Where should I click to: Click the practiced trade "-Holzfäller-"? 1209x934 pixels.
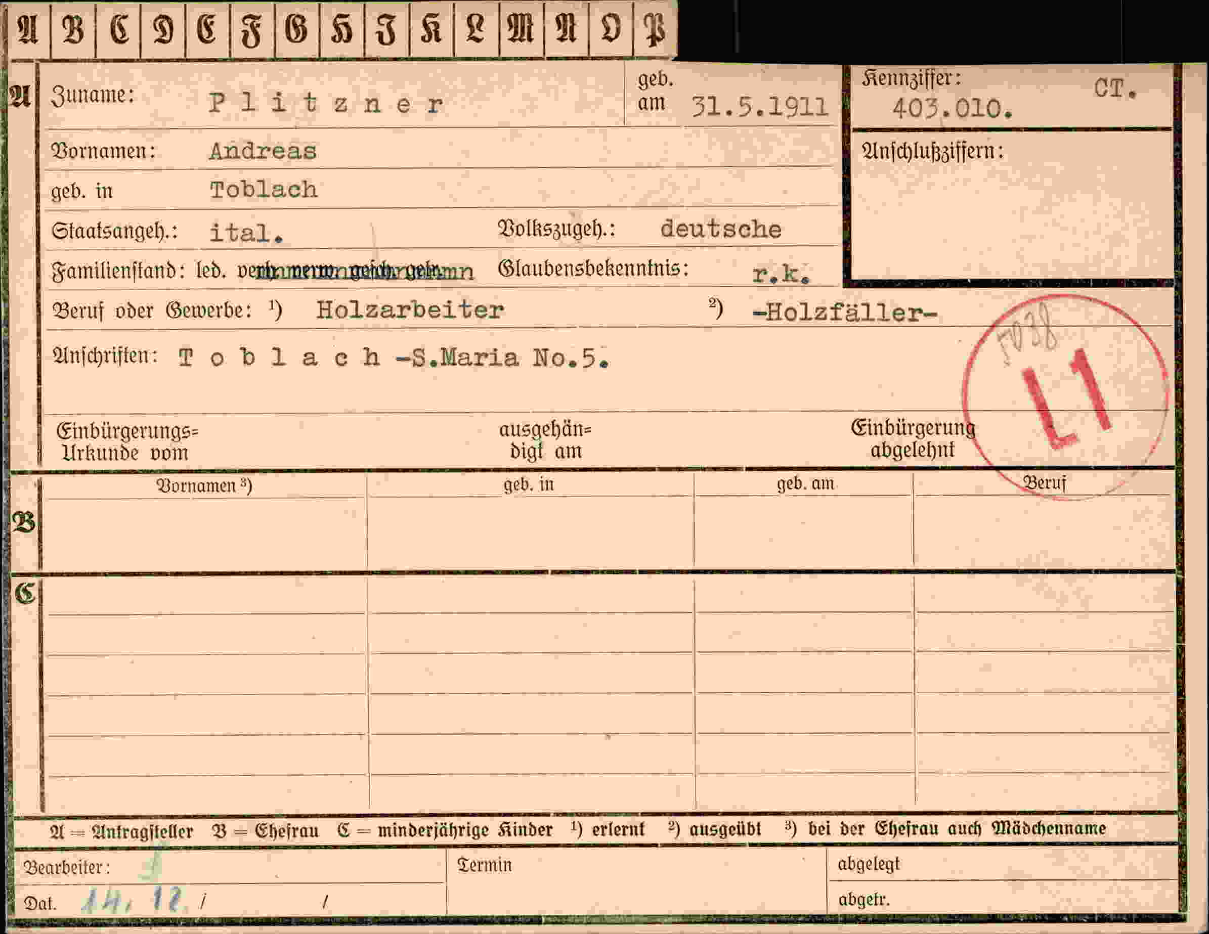[x=845, y=313]
